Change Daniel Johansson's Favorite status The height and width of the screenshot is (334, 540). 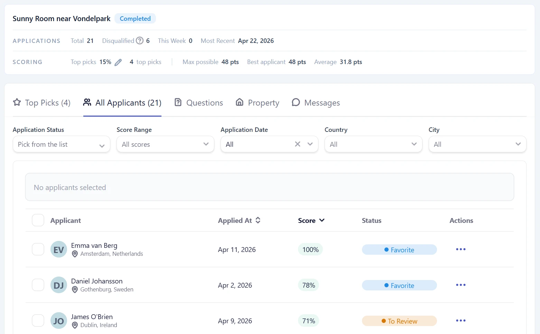click(399, 285)
